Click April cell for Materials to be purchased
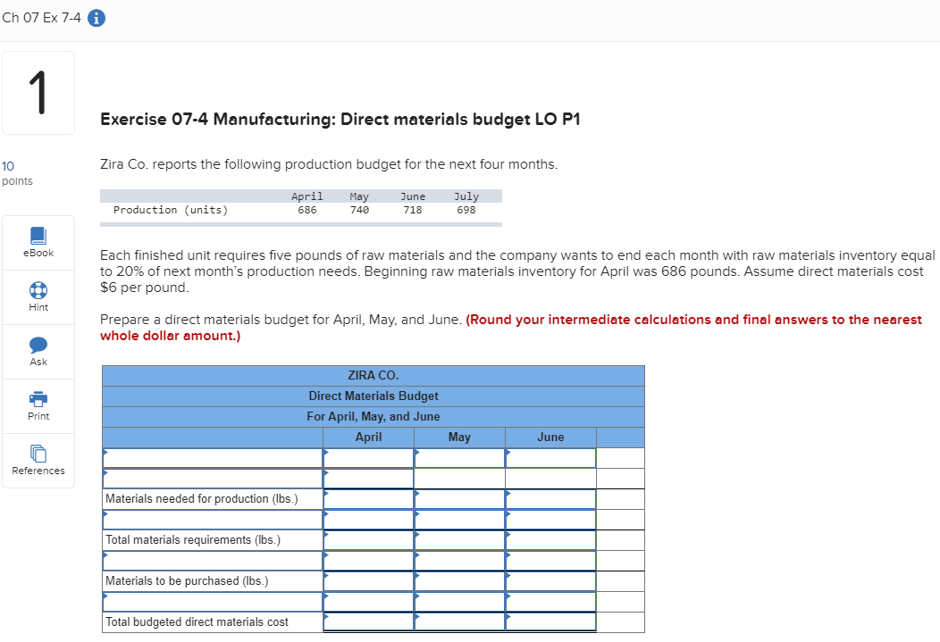Screen dimensions: 940x642 [x=369, y=581]
